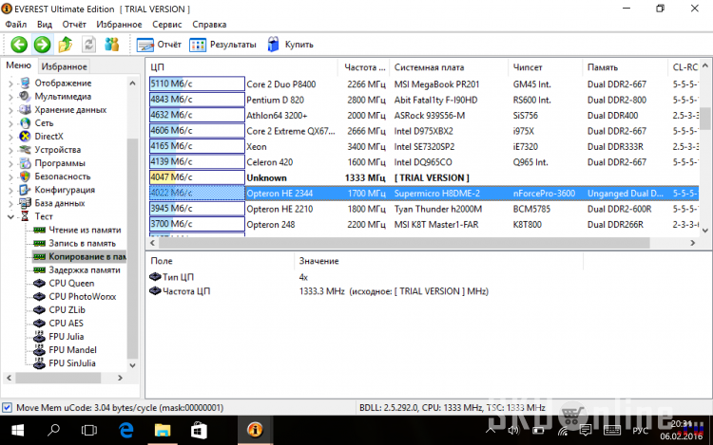This screenshot has width=713, height=445.
Task: Open taskbar Search magnifier
Action: 53,430
